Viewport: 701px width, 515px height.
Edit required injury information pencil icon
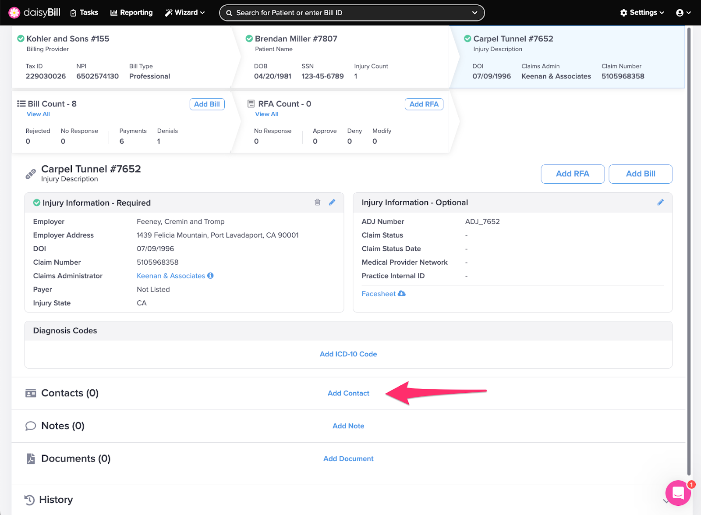click(332, 202)
